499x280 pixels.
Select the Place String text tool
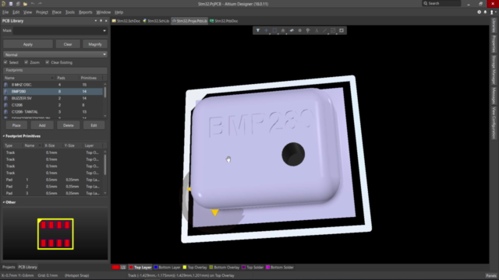(x=317, y=30)
